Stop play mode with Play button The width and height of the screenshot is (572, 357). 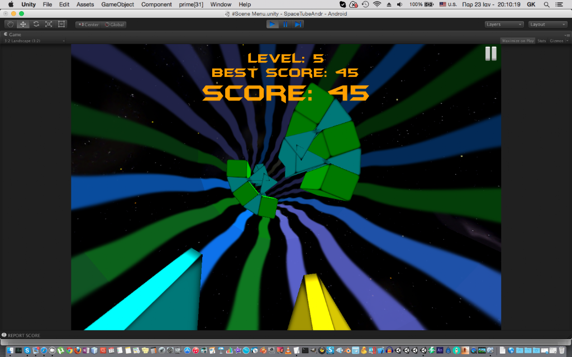[x=273, y=25]
